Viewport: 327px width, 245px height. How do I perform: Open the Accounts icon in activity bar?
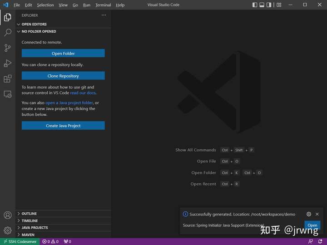(8, 215)
